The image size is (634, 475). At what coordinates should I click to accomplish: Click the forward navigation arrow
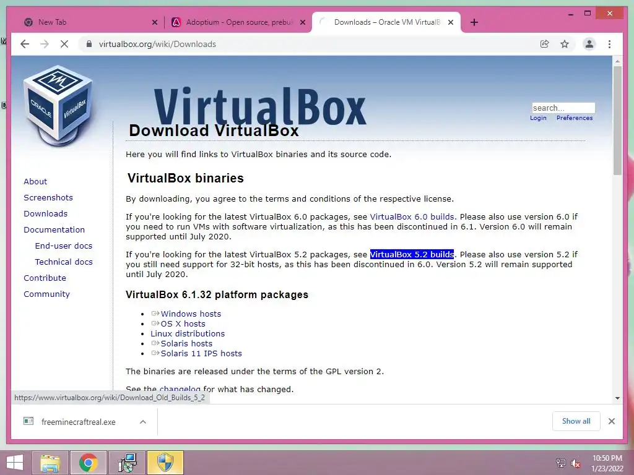pyautogui.click(x=45, y=44)
